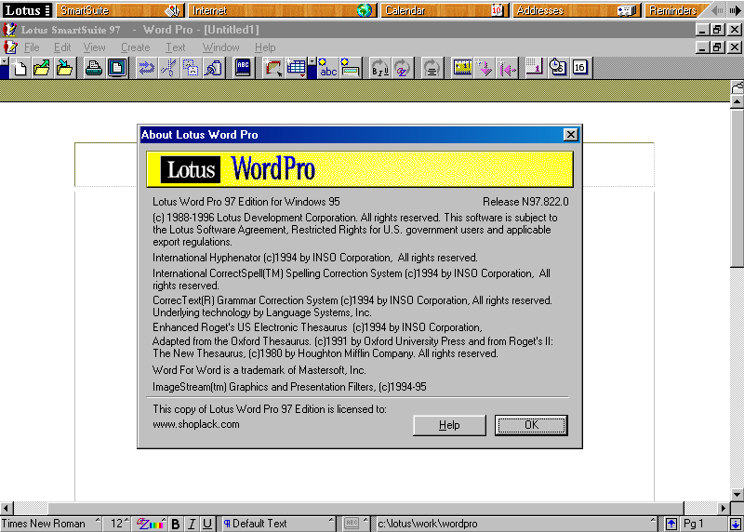The height and width of the screenshot is (532, 744).
Task: Click vertical scrollbar up arrow
Action: pos(737,101)
